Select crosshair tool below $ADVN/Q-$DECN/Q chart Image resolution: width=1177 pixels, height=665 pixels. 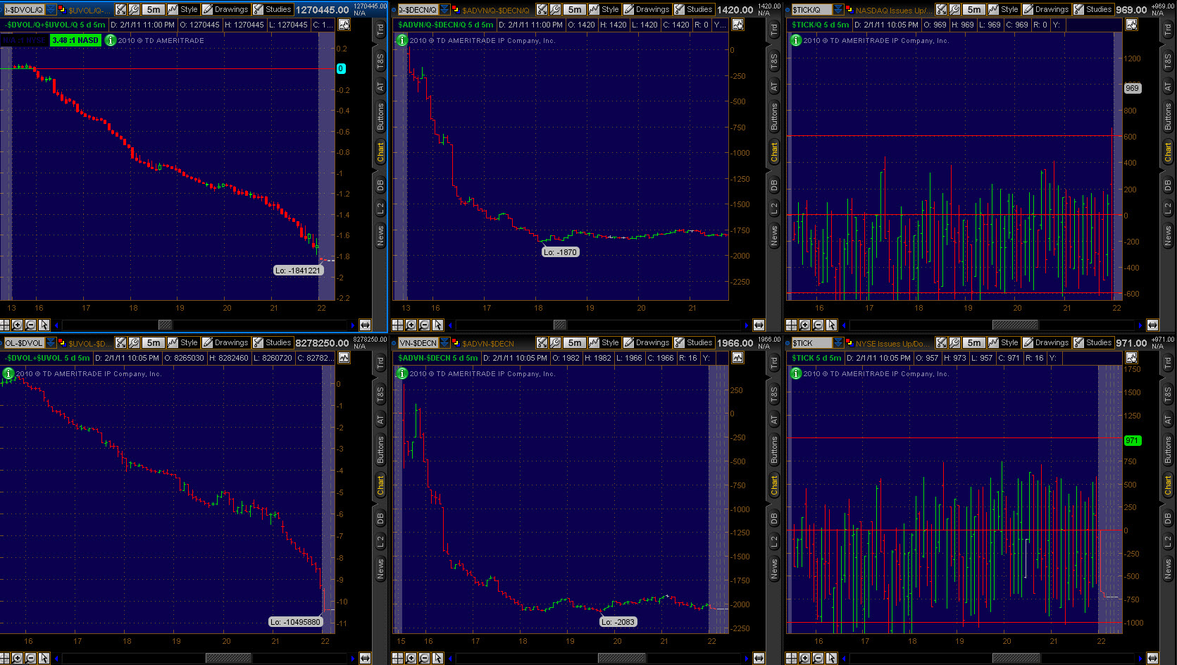click(397, 325)
